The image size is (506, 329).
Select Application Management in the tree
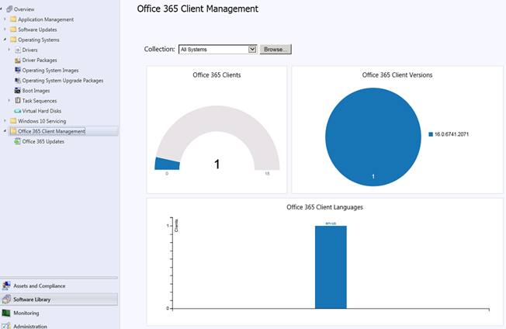46,19
